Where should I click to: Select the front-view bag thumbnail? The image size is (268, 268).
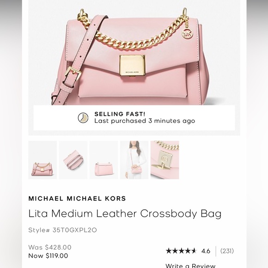(43, 160)
